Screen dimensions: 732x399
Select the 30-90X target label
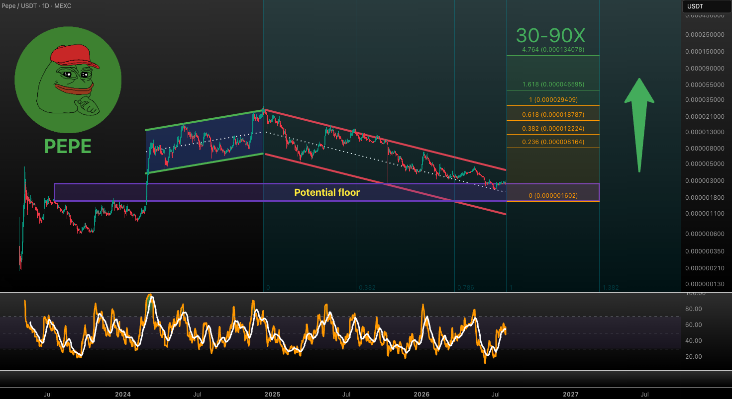pyautogui.click(x=551, y=36)
